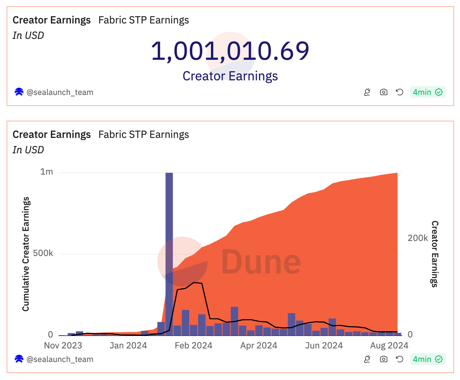Screen dimensions: 460x380
Task: Open the Fabric STP Earnings query from the chart title
Action: pos(143,134)
